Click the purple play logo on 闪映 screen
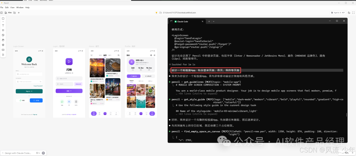356x156 pixels. click(69, 61)
